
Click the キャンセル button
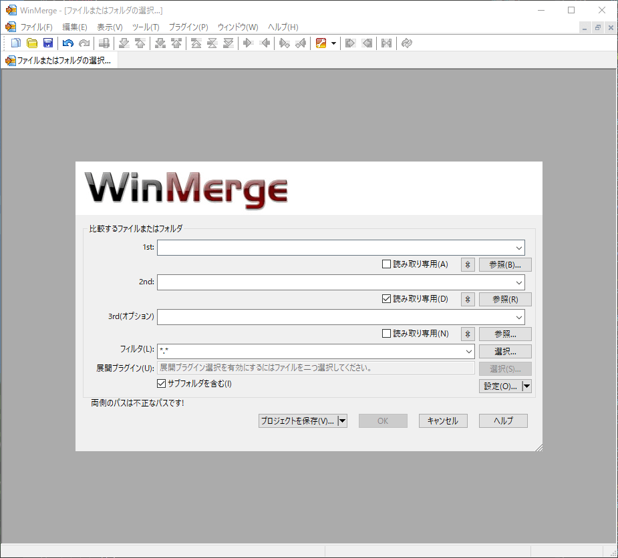443,421
